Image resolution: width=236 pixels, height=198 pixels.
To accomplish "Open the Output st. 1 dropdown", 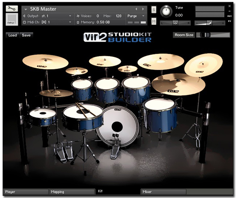I will click(48, 16).
